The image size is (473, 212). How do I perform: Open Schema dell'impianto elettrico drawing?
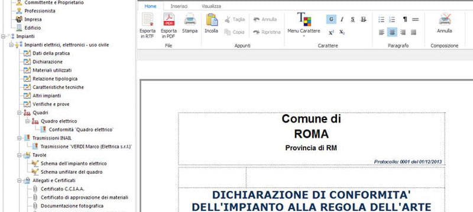click(x=69, y=163)
